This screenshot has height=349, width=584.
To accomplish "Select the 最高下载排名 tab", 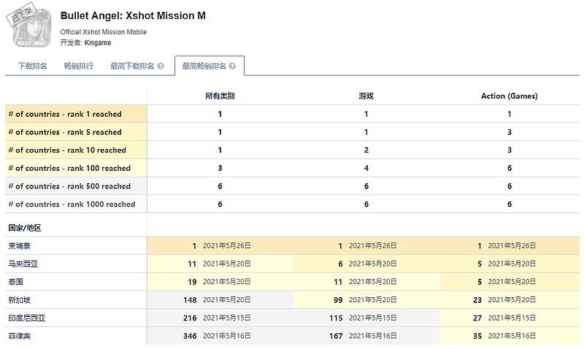I will [x=132, y=66].
